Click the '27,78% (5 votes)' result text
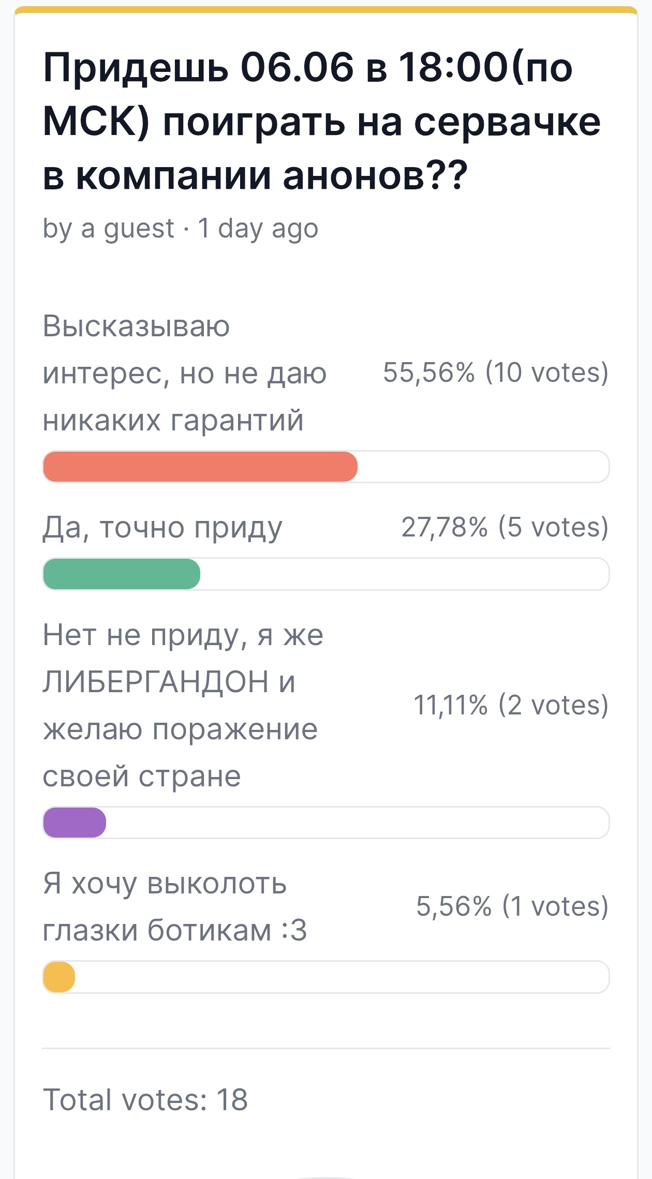Viewport: 652px width, 1179px height. [505, 527]
